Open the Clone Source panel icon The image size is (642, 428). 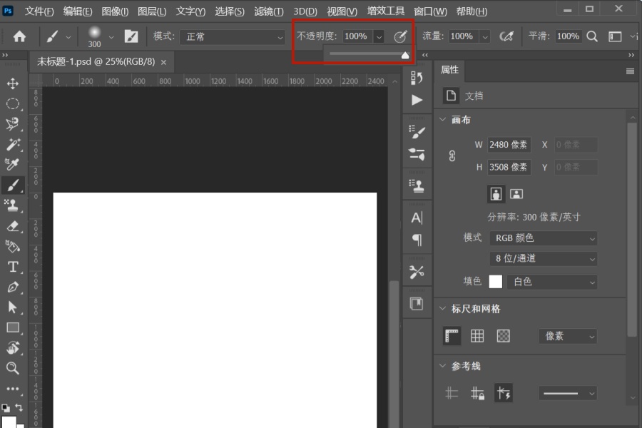(x=417, y=185)
